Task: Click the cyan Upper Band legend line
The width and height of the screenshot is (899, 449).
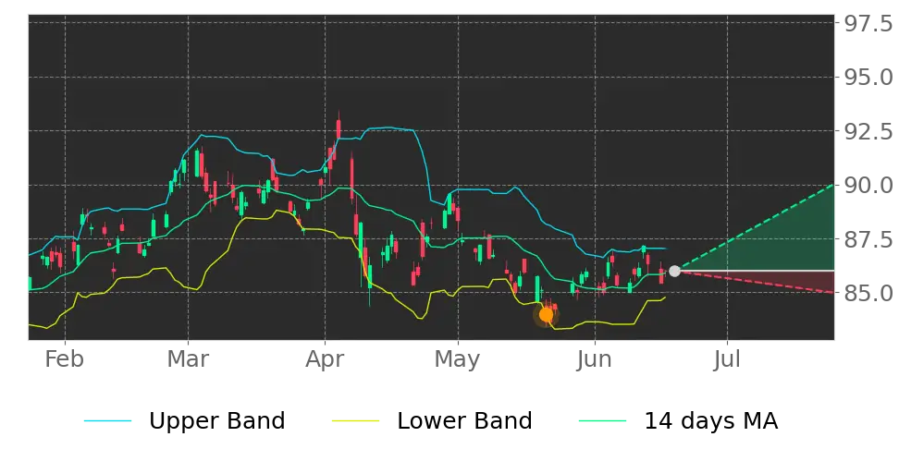Action: tap(108, 421)
